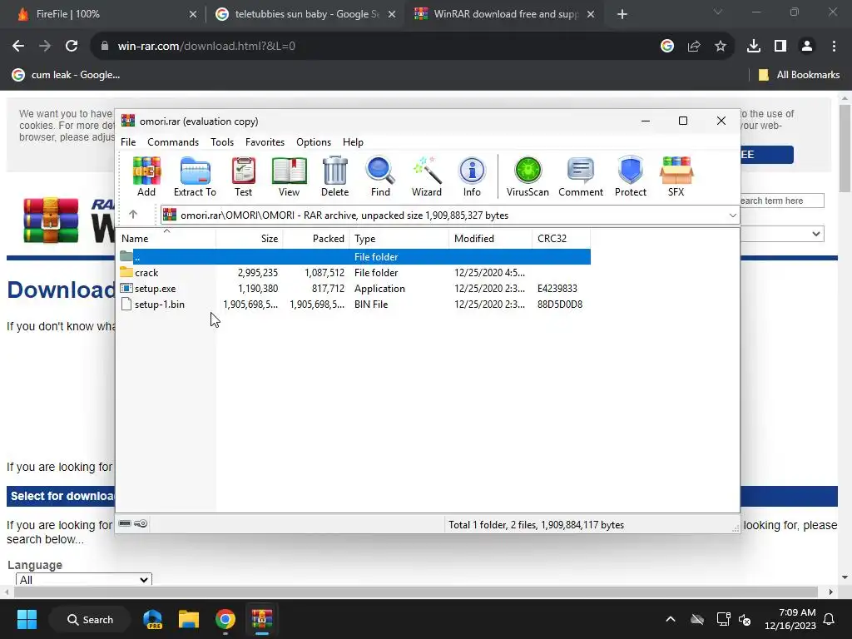Open the Comment tool
The width and height of the screenshot is (852, 639).
pyautogui.click(x=580, y=176)
